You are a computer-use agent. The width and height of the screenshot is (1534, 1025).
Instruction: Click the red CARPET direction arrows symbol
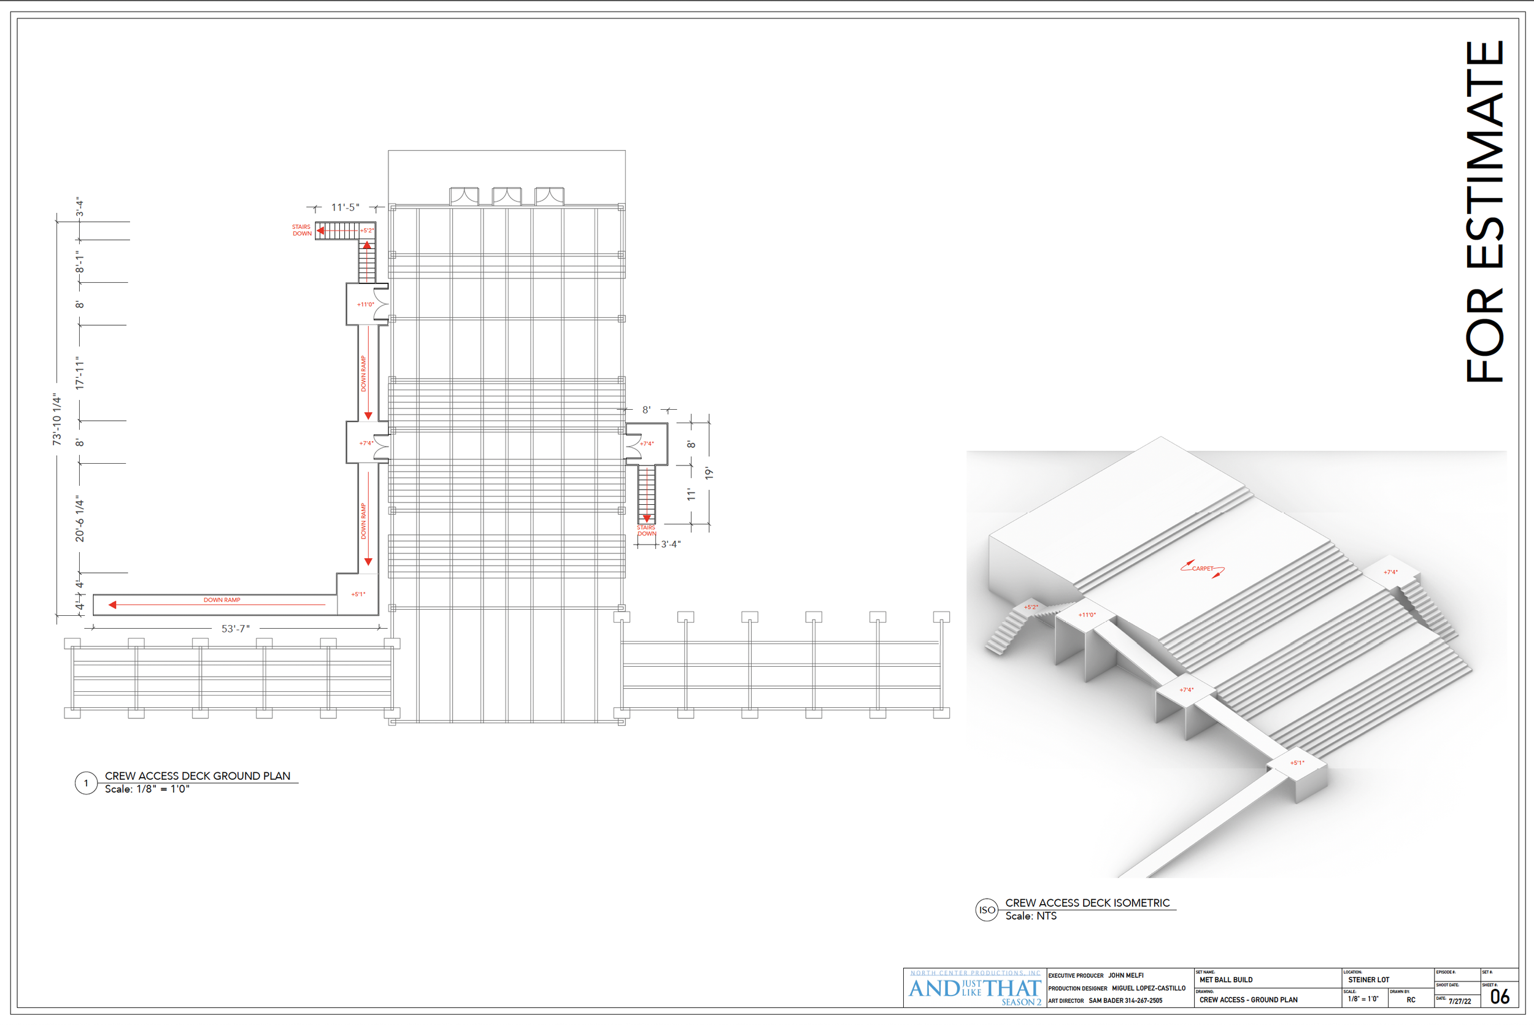coord(1202,568)
